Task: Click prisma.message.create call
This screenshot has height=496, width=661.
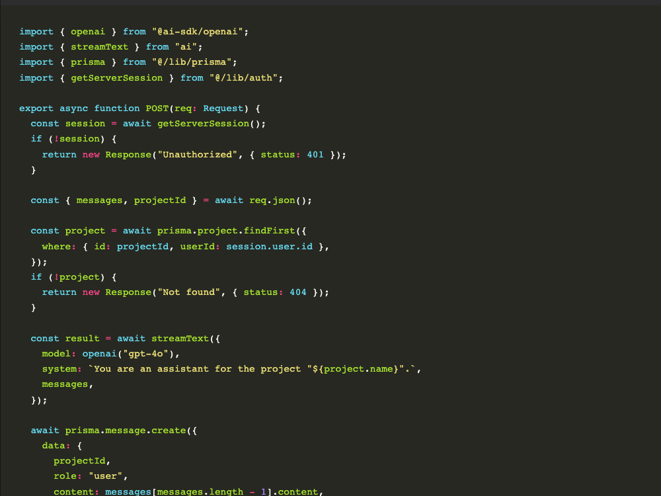Action: click(126, 431)
